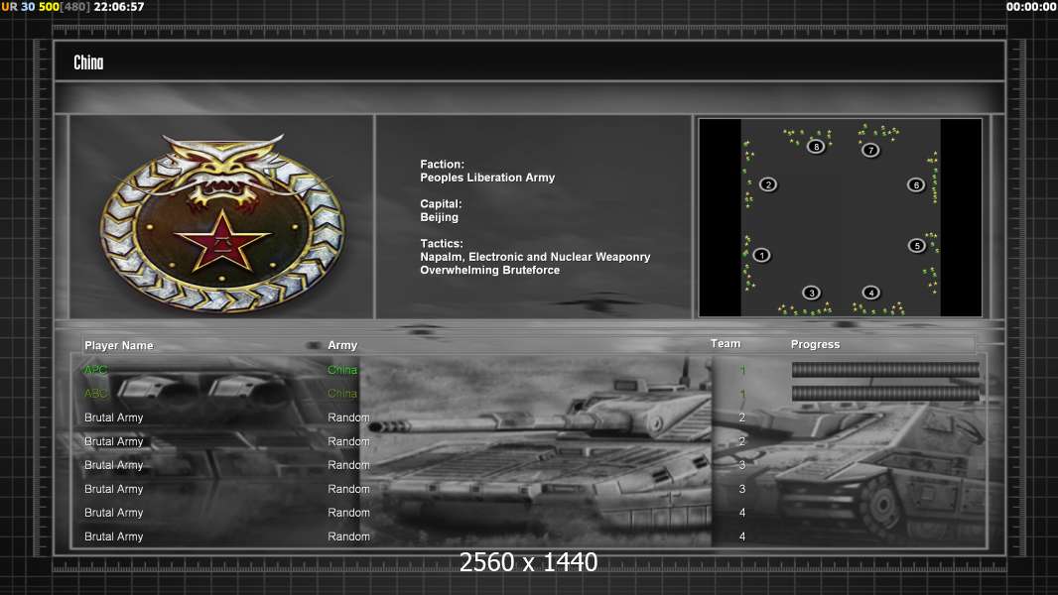This screenshot has height=595, width=1058.
Task: Click the Player Name column header
Action: [119, 346]
